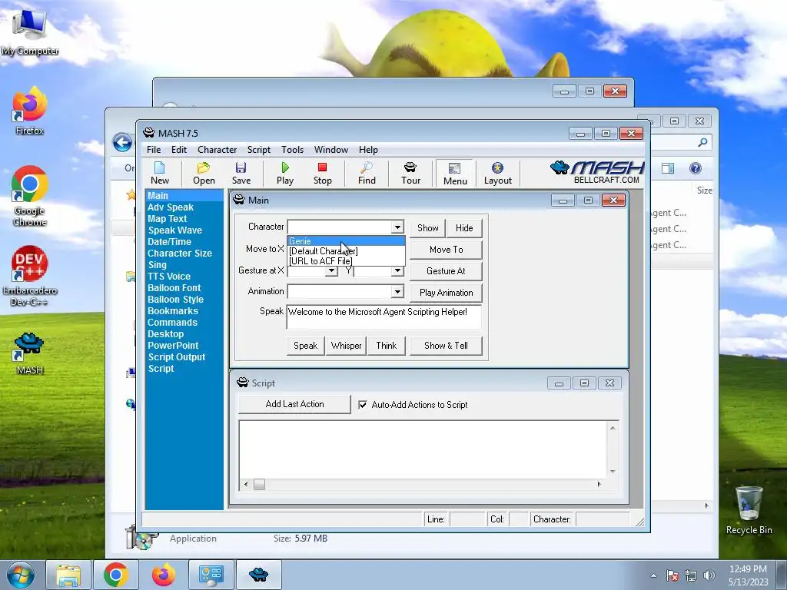
Task: Open the Tools menu
Action: click(292, 150)
